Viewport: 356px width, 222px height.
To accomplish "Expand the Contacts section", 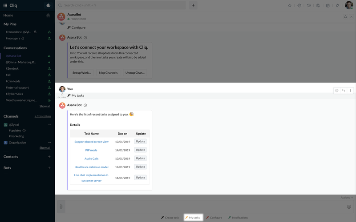I will pyautogui.click(x=11, y=157).
